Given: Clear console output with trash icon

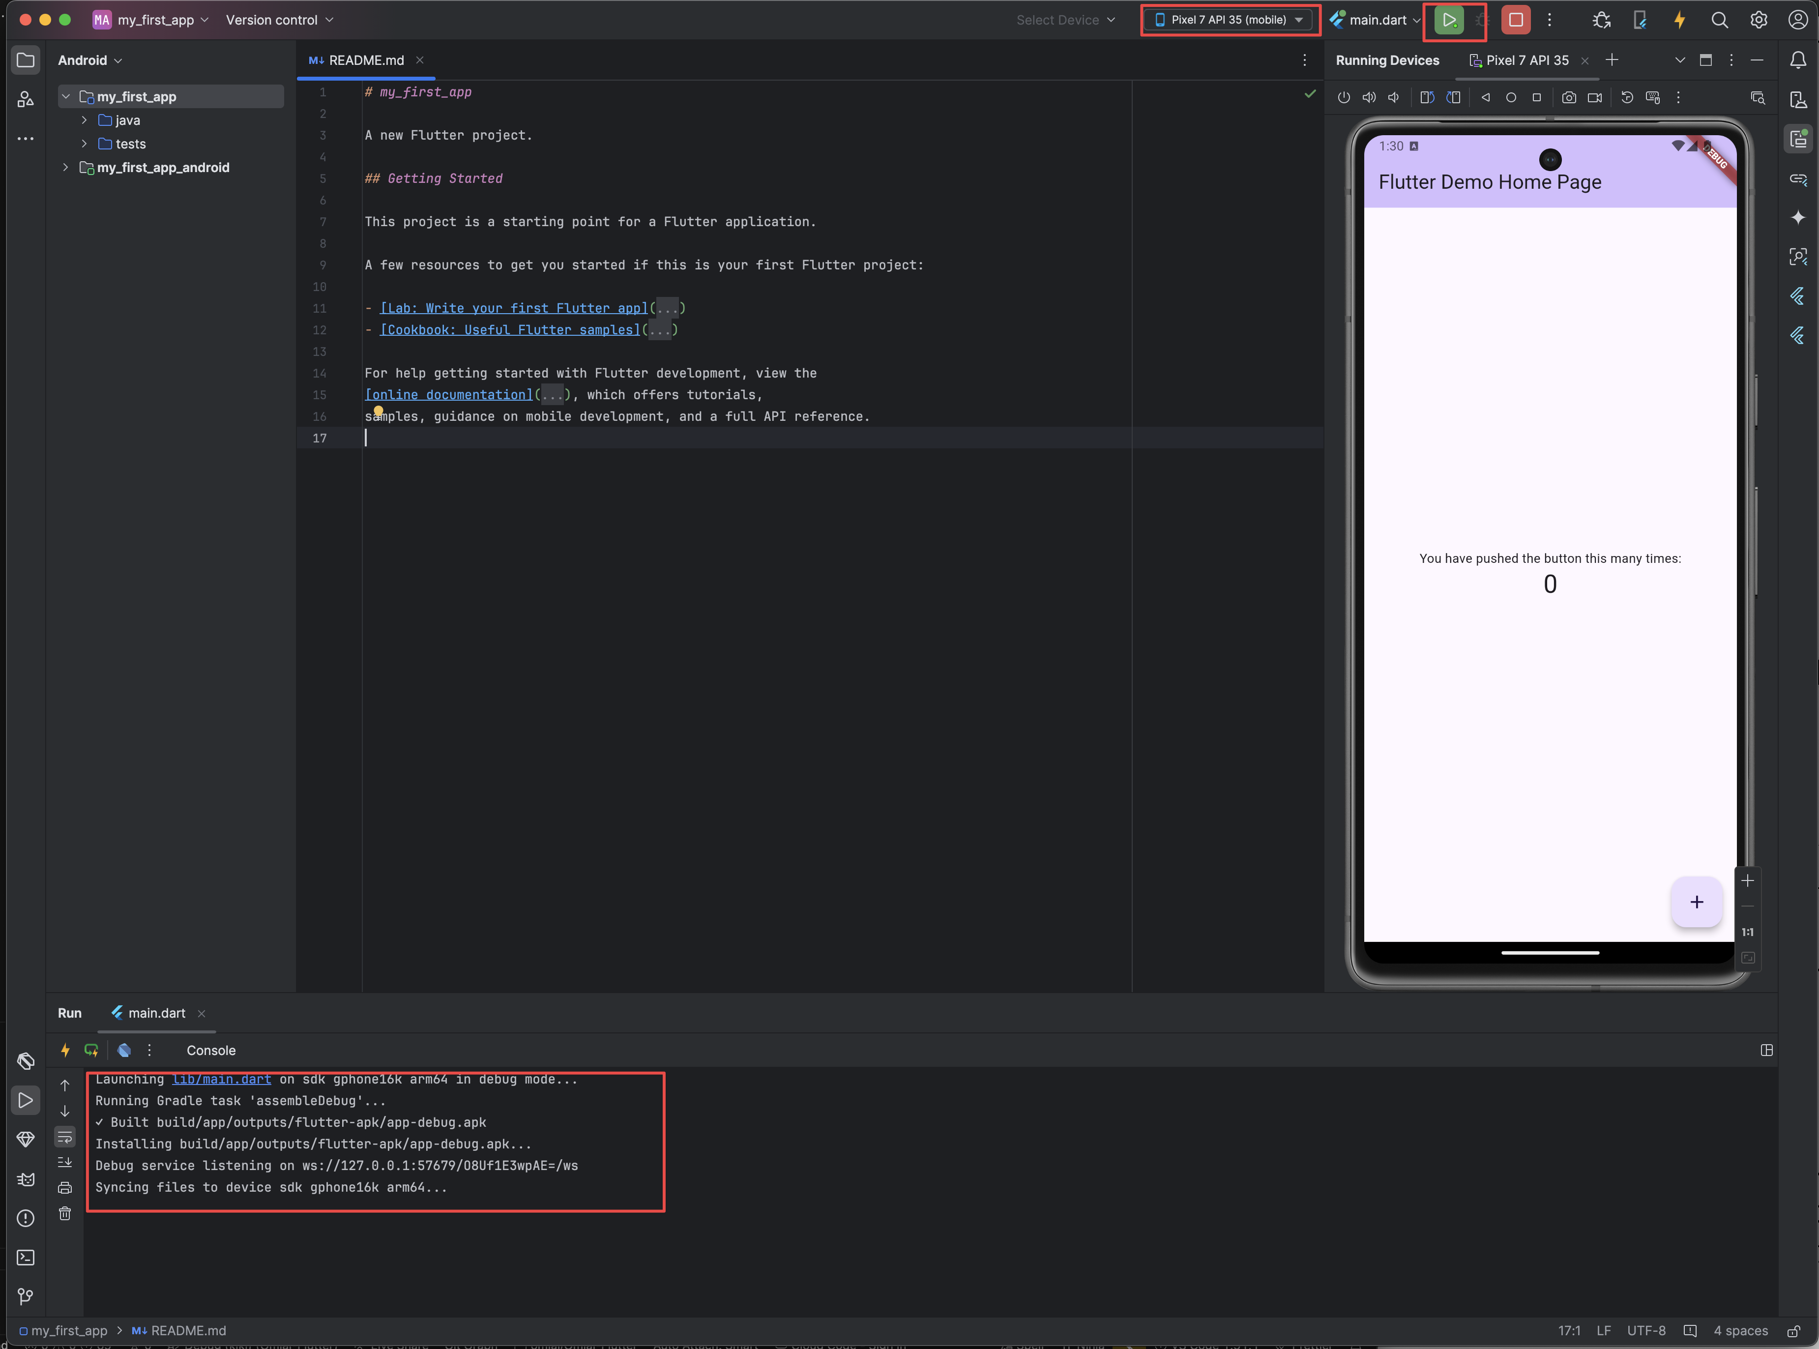Looking at the screenshot, I should point(64,1213).
